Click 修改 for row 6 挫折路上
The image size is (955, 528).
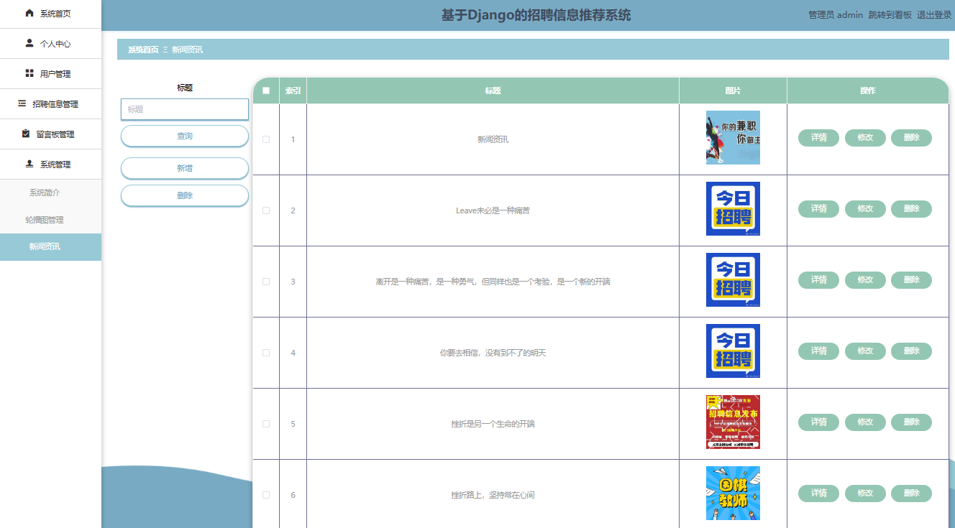(865, 494)
